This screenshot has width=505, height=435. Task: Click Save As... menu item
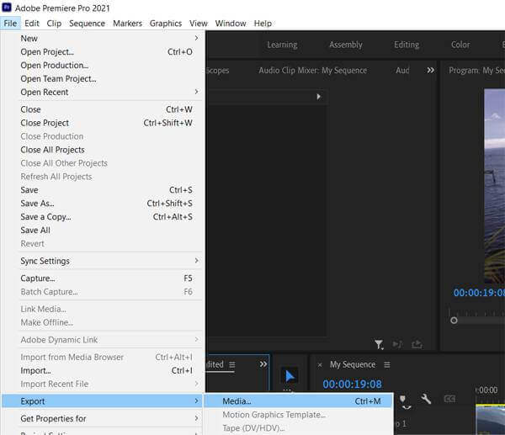tap(103, 204)
